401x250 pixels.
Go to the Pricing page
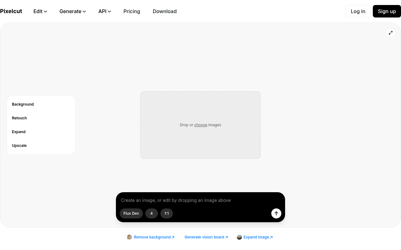[x=132, y=11]
